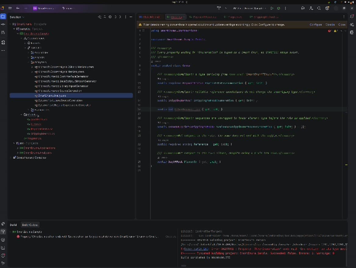The height and width of the screenshot is (268, 356).
Task: Select the Dependencies node in Solution tree
Action: point(34,39)
